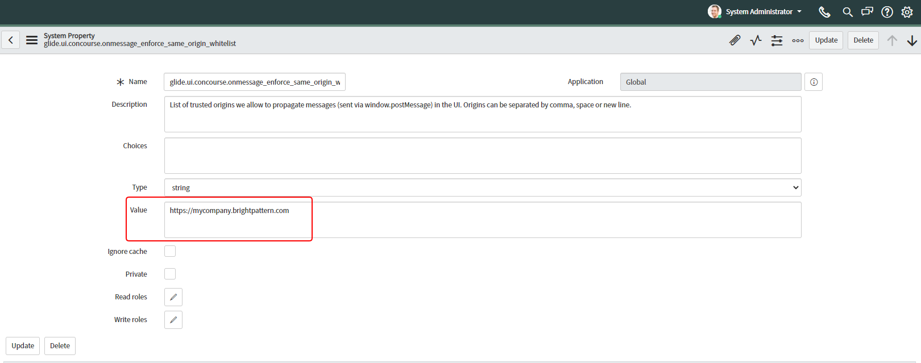Open the help question mark icon
This screenshot has width=921, height=363.
coord(887,12)
